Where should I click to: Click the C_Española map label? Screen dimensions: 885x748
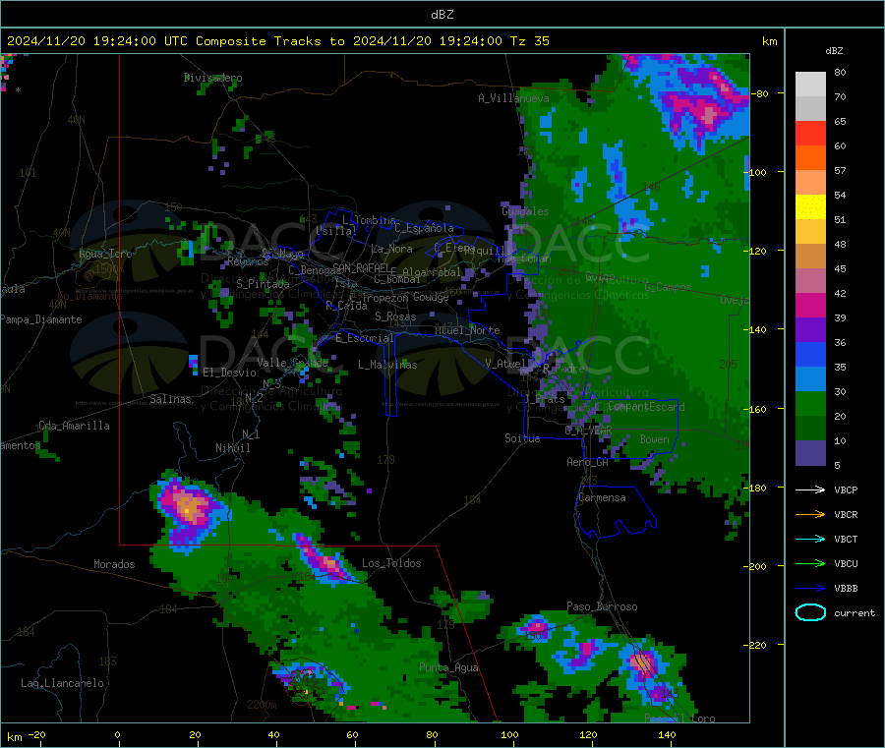(424, 228)
